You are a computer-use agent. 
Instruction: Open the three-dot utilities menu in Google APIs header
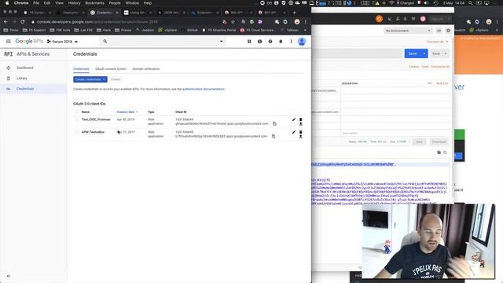click(x=292, y=42)
